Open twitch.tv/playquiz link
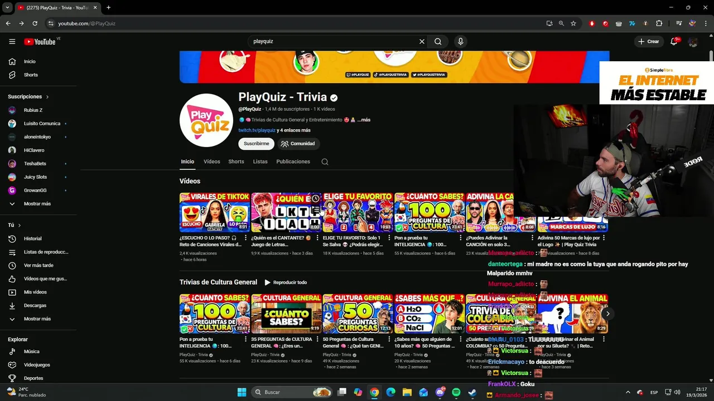The width and height of the screenshot is (714, 401). point(257,130)
